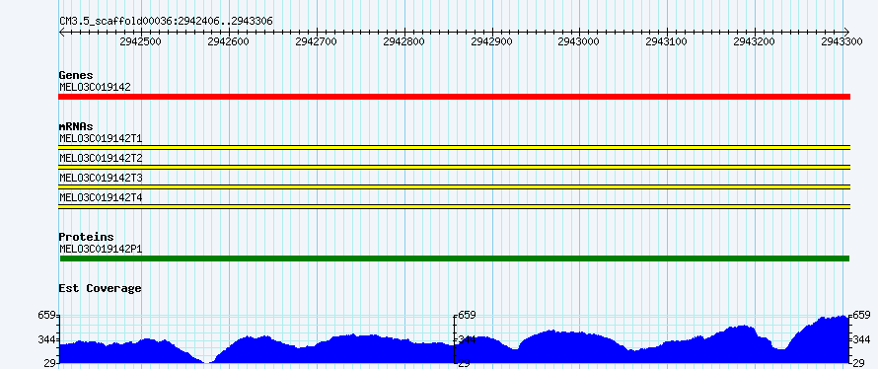The height and width of the screenshot is (369, 878).
Task: Click ruler position 2942900
Action: 491,42
